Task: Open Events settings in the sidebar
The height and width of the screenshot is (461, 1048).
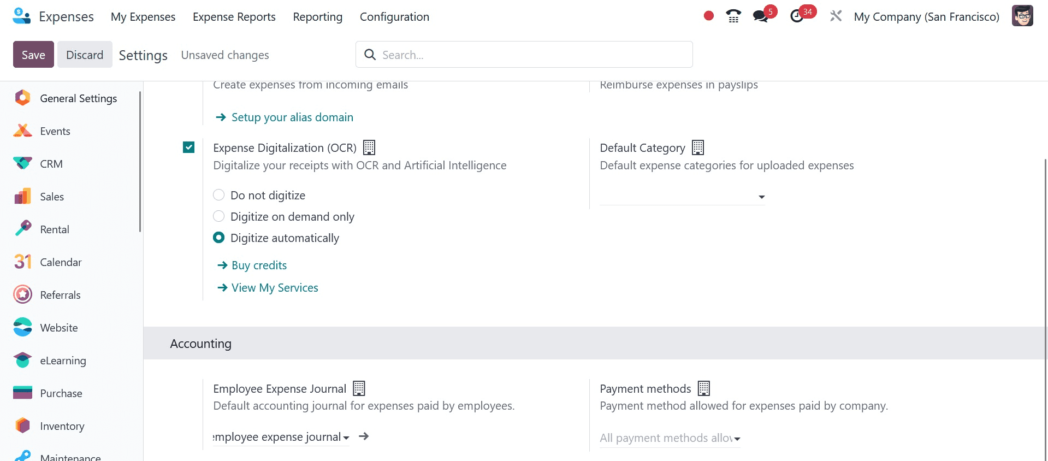Action: (x=71, y=131)
